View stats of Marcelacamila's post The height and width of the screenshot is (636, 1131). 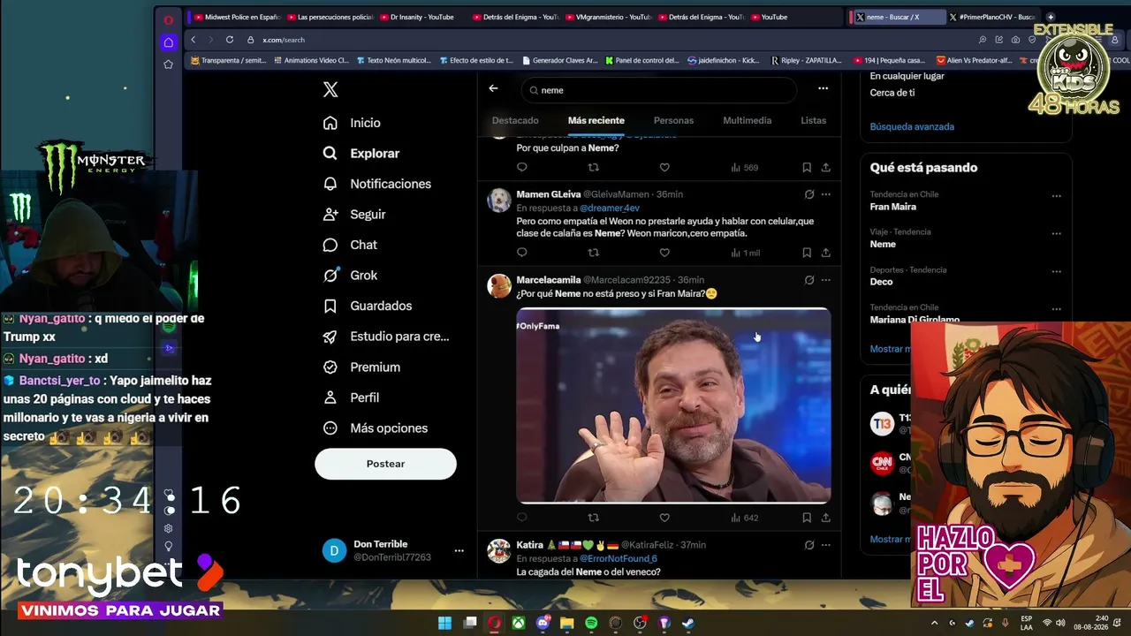[745, 518]
